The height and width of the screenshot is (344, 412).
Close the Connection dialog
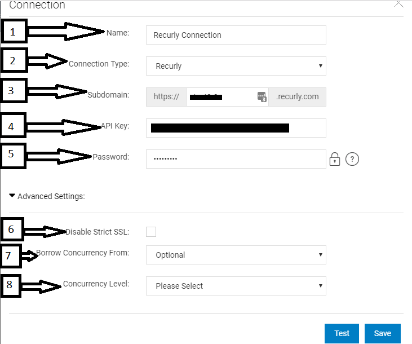click(398, 4)
